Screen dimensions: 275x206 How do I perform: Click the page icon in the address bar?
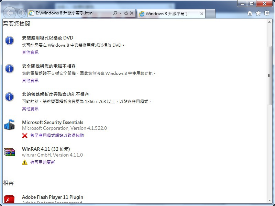click(x=31, y=13)
